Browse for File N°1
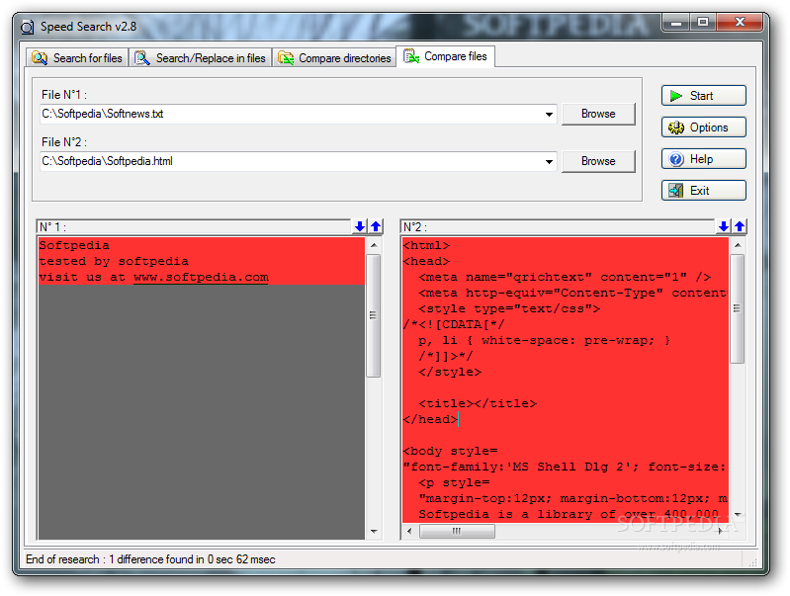 point(598,114)
